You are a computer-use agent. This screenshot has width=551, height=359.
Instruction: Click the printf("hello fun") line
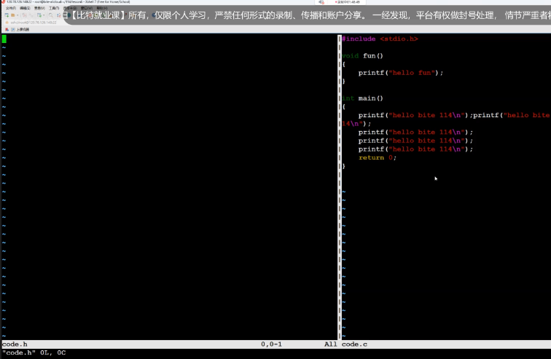coord(400,73)
